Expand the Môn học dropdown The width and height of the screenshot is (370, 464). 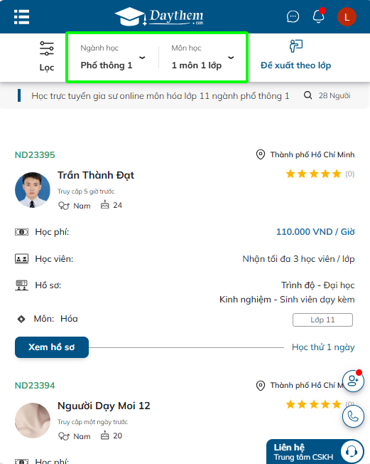(x=203, y=57)
